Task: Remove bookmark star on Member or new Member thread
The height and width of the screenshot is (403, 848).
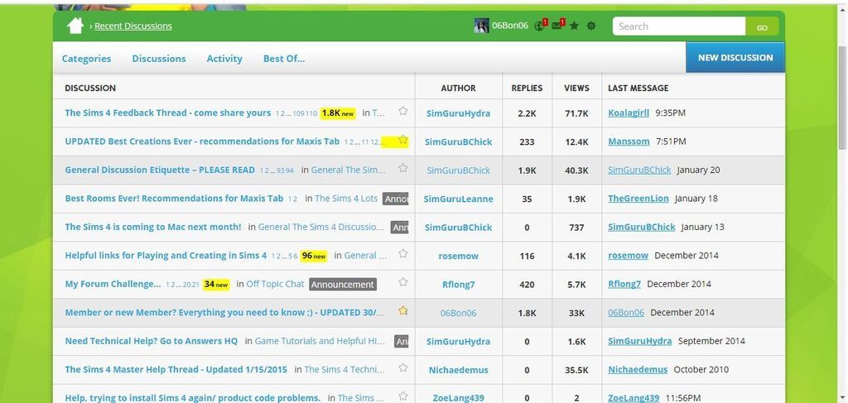Action: click(403, 310)
